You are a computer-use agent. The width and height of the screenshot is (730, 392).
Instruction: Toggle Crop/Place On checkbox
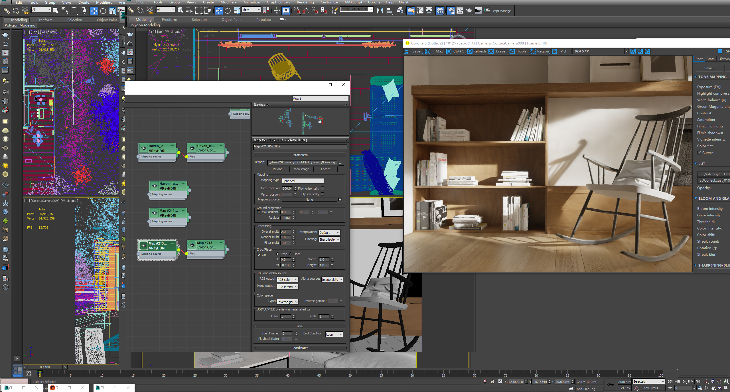[259, 255]
